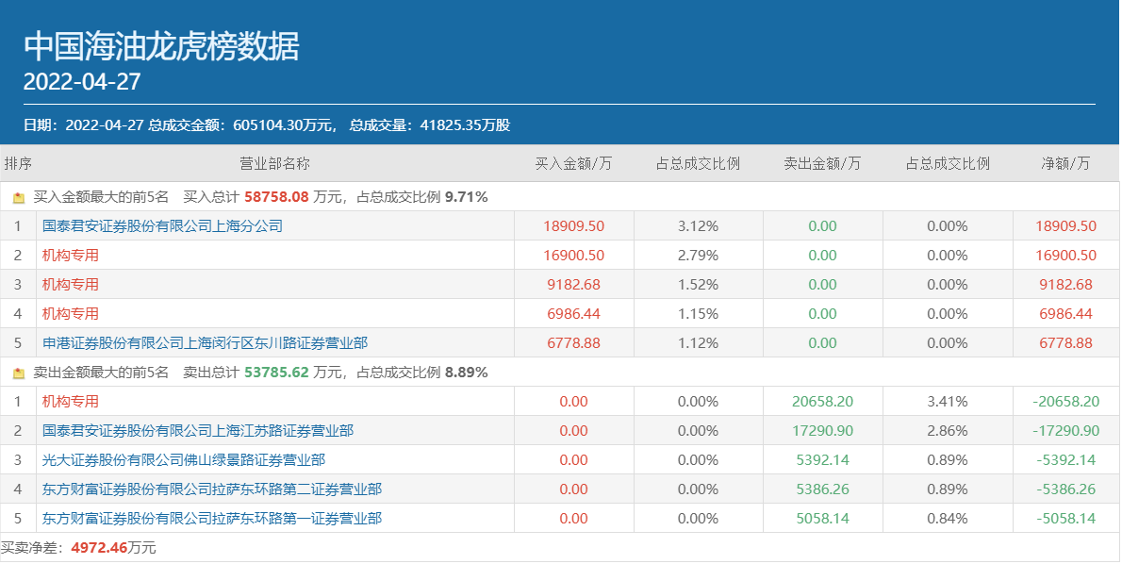Click the sell total value 53785.62
Viewport: 1122px width, 564px height.
pyautogui.click(x=276, y=373)
